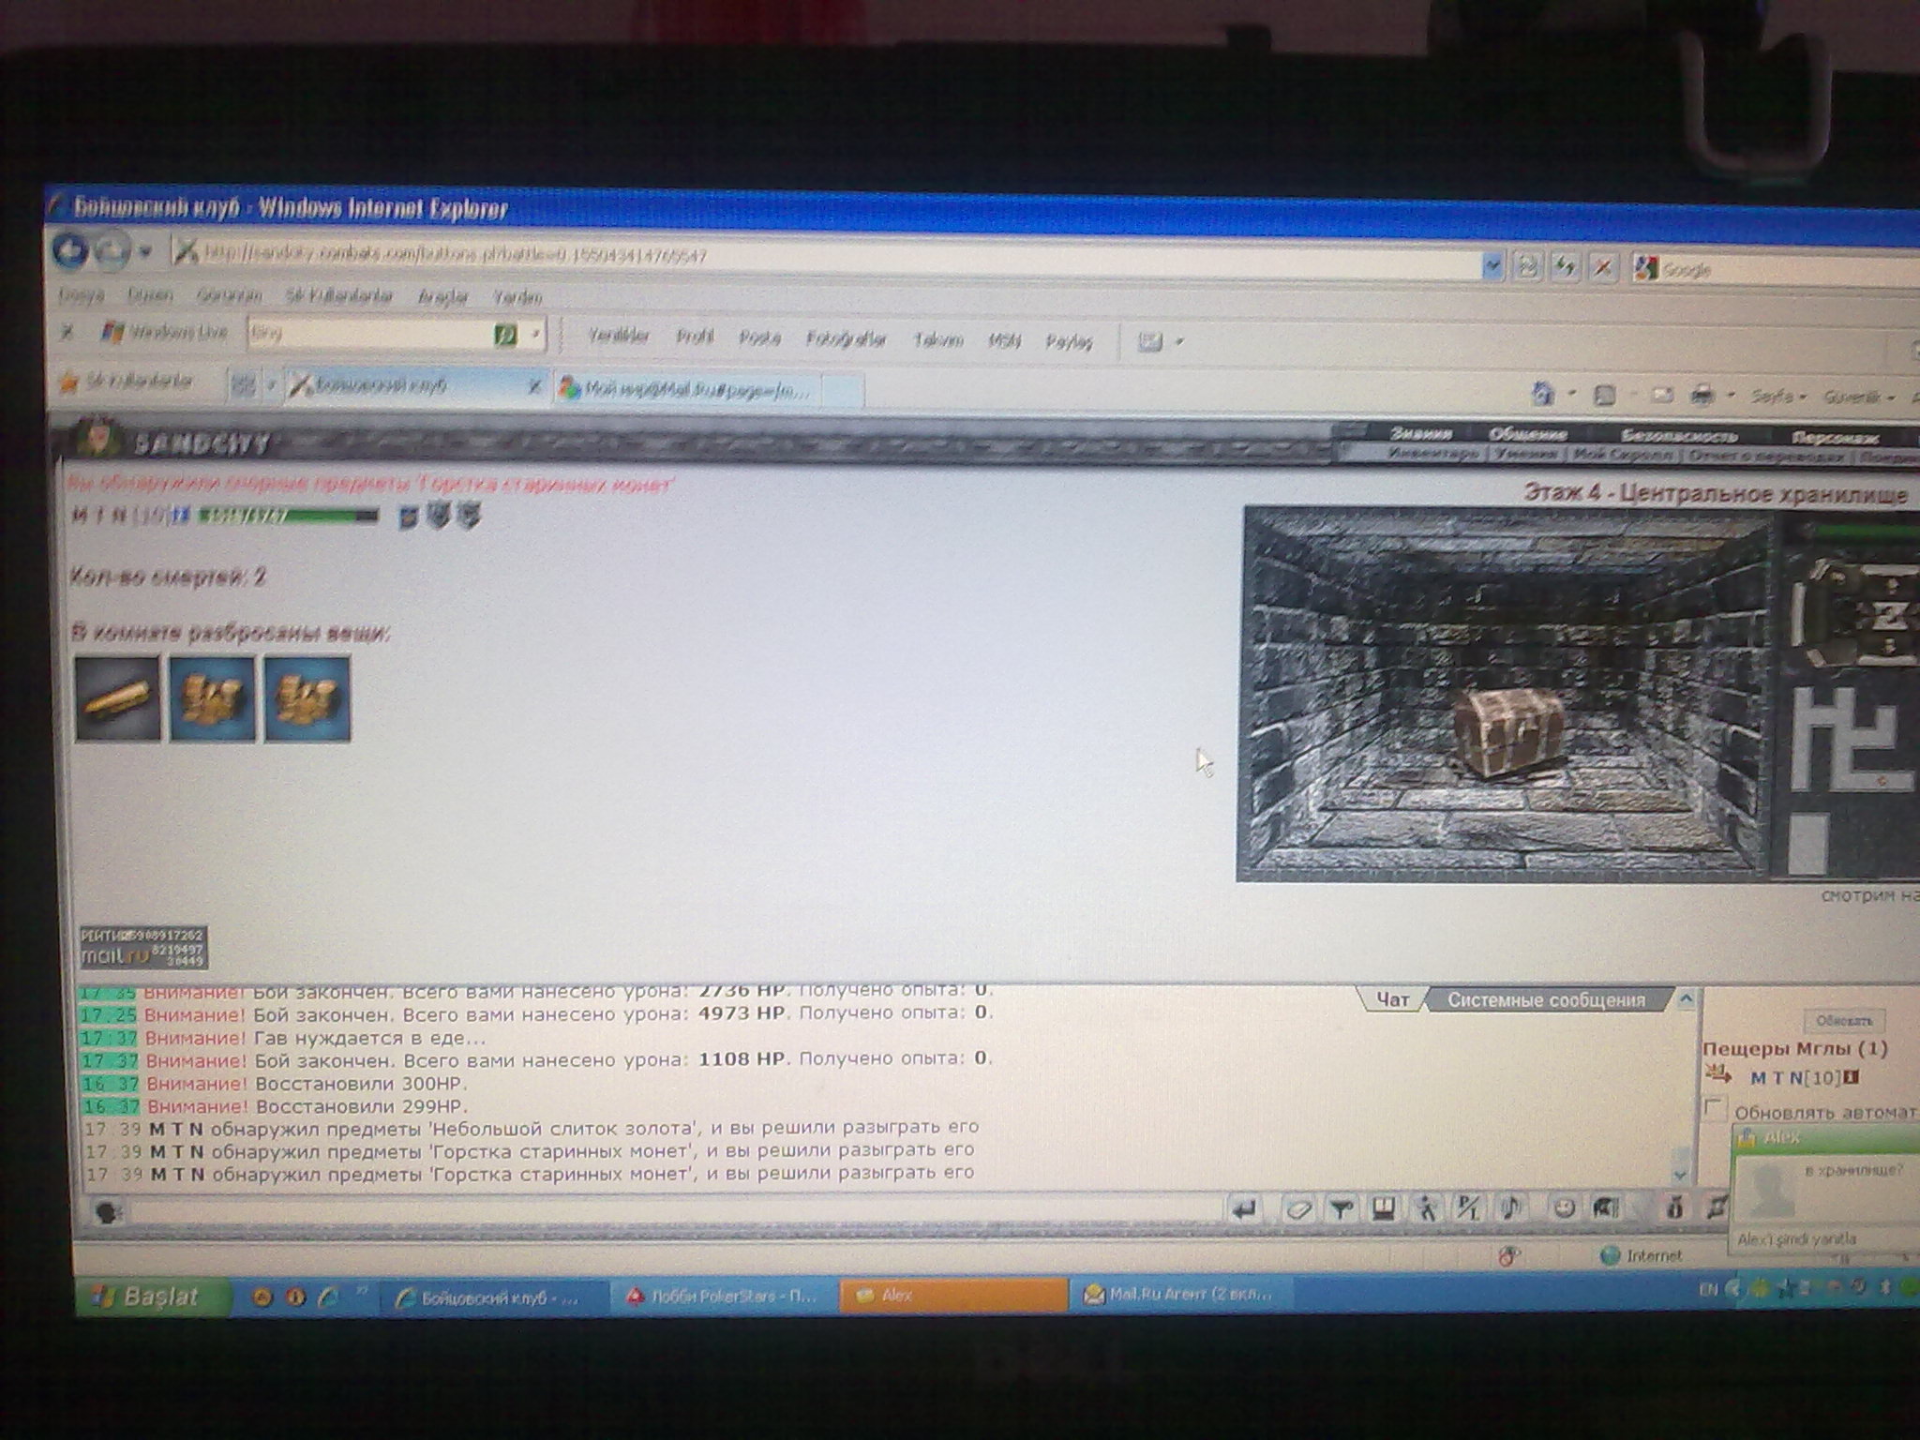This screenshot has height=1440, width=1920.
Task: Click the funnel filter icon in chat bar
Action: click(x=1341, y=1209)
